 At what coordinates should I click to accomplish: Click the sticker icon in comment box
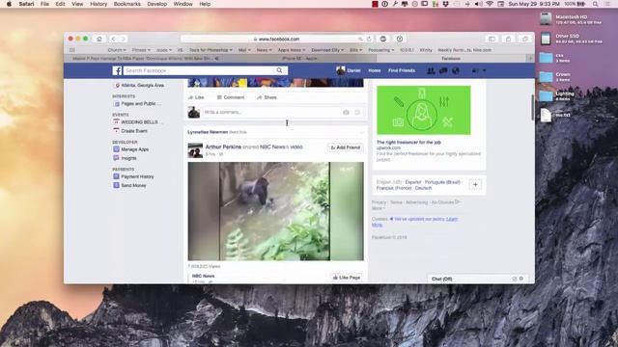(x=357, y=113)
